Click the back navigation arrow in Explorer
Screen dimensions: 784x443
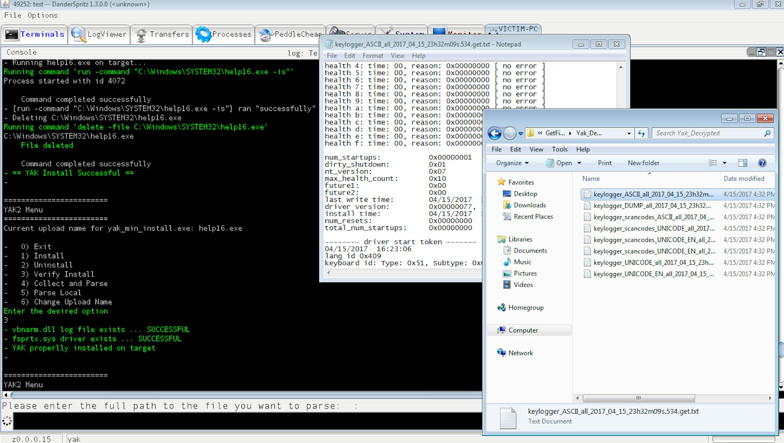pyautogui.click(x=495, y=133)
